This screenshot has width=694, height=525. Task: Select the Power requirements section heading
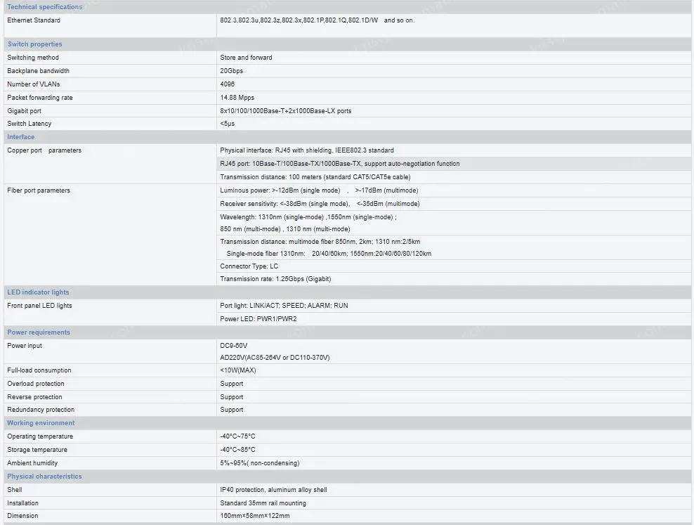point(39,332)
